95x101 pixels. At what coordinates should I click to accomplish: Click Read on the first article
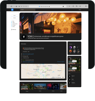pyautogui.click(x=74, y=61)
